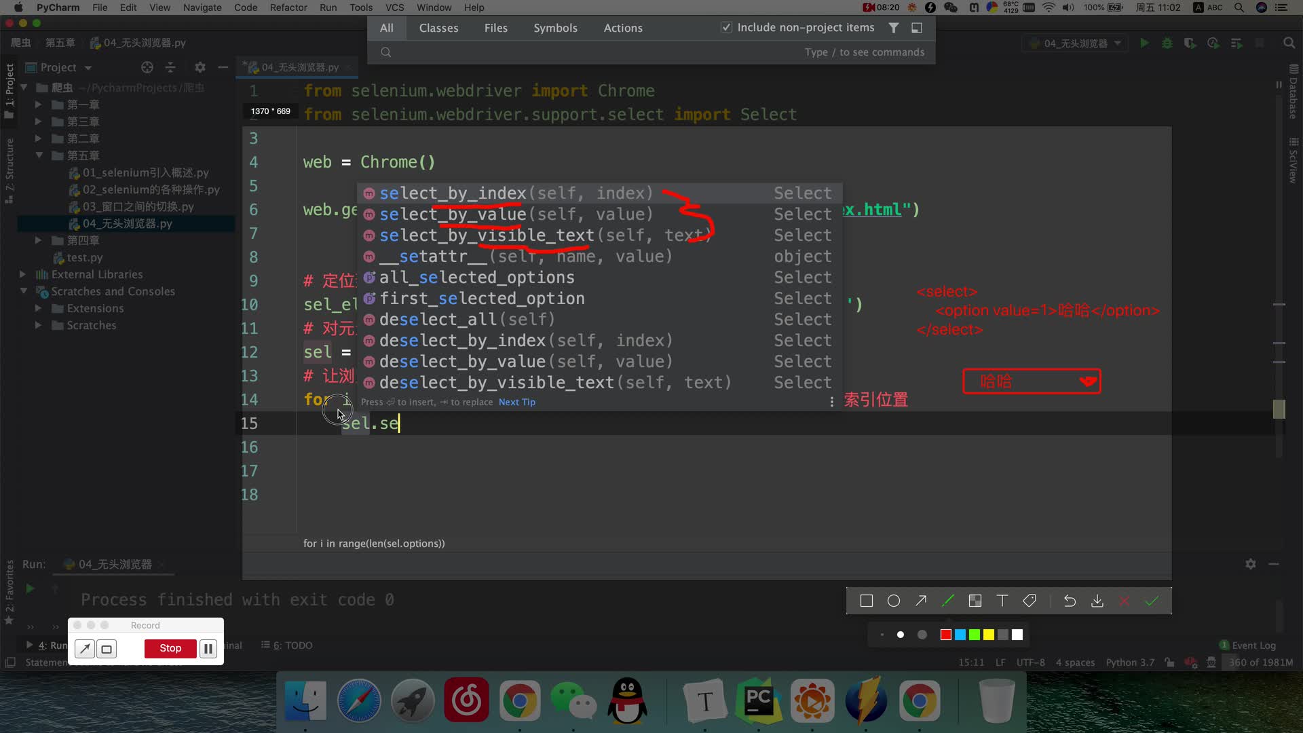
Task: Undo the last annotation stroke
Action: pos(1070,601)
